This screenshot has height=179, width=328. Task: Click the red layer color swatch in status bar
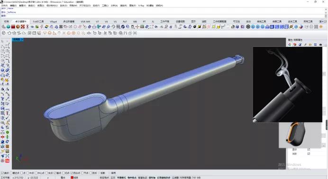click(72, 178)
